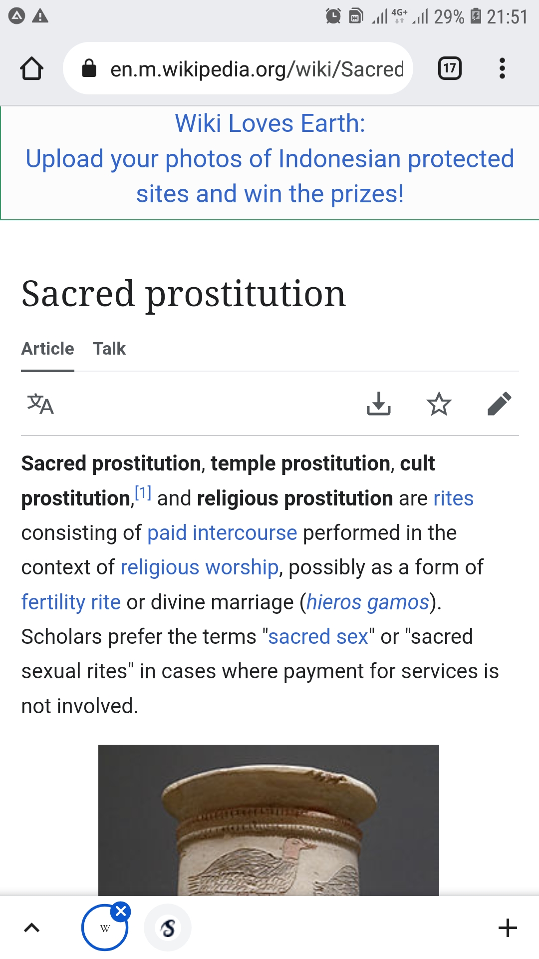Select the edit pencil icon
The image size is (539, 959).
(499, 405)
